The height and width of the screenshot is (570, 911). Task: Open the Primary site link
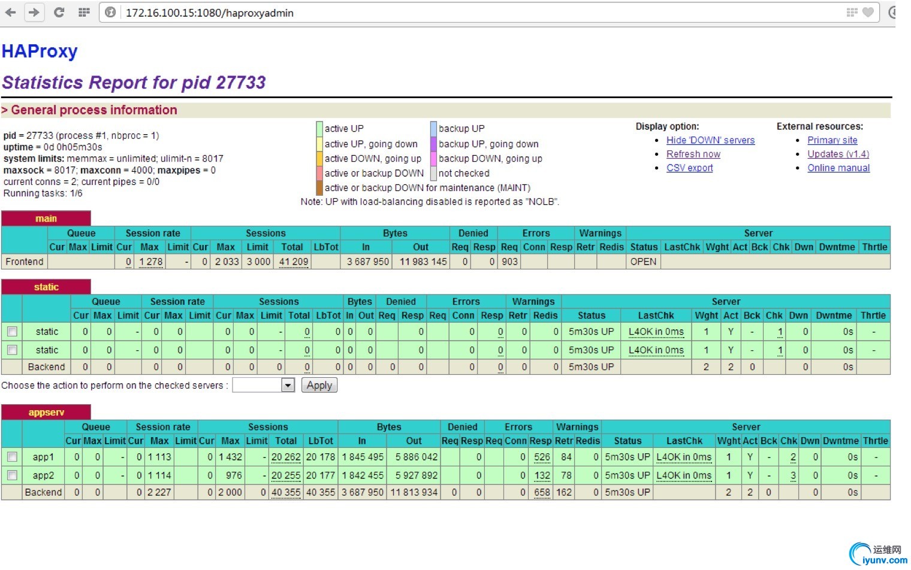click(832, 140)
